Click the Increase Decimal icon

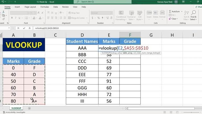coord(107,18)
